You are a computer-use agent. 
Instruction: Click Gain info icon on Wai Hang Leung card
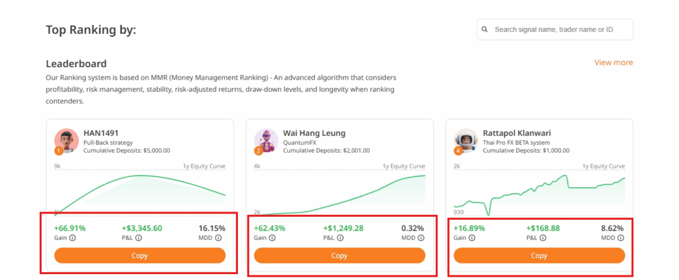272,238
